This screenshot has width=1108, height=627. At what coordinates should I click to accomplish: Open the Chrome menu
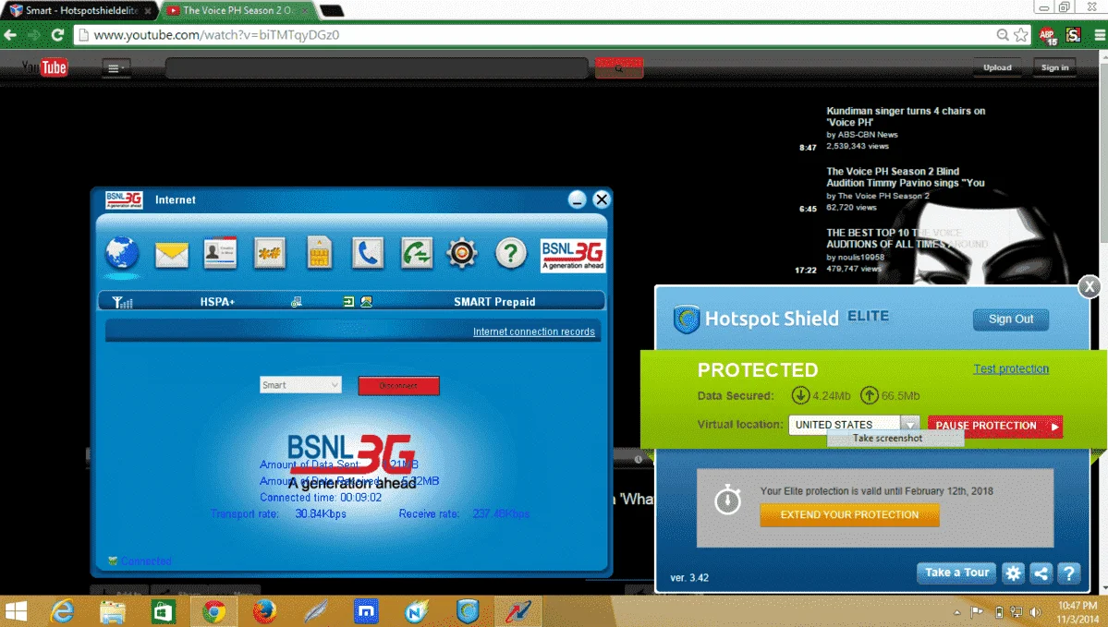tap(1100, 34)
